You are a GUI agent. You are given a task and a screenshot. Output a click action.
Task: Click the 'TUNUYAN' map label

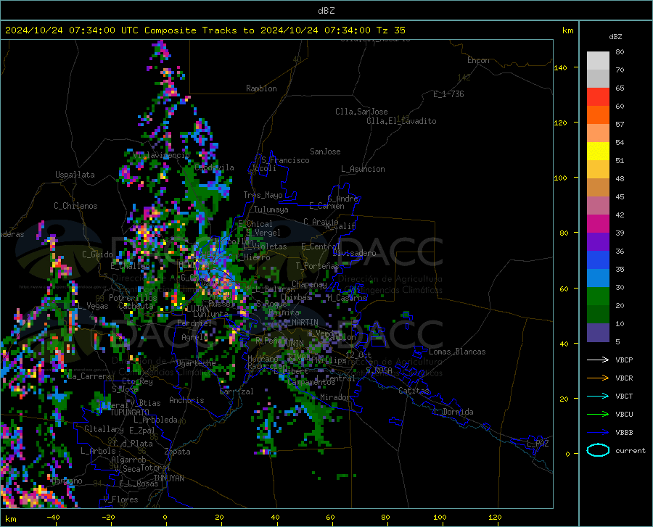168,478
